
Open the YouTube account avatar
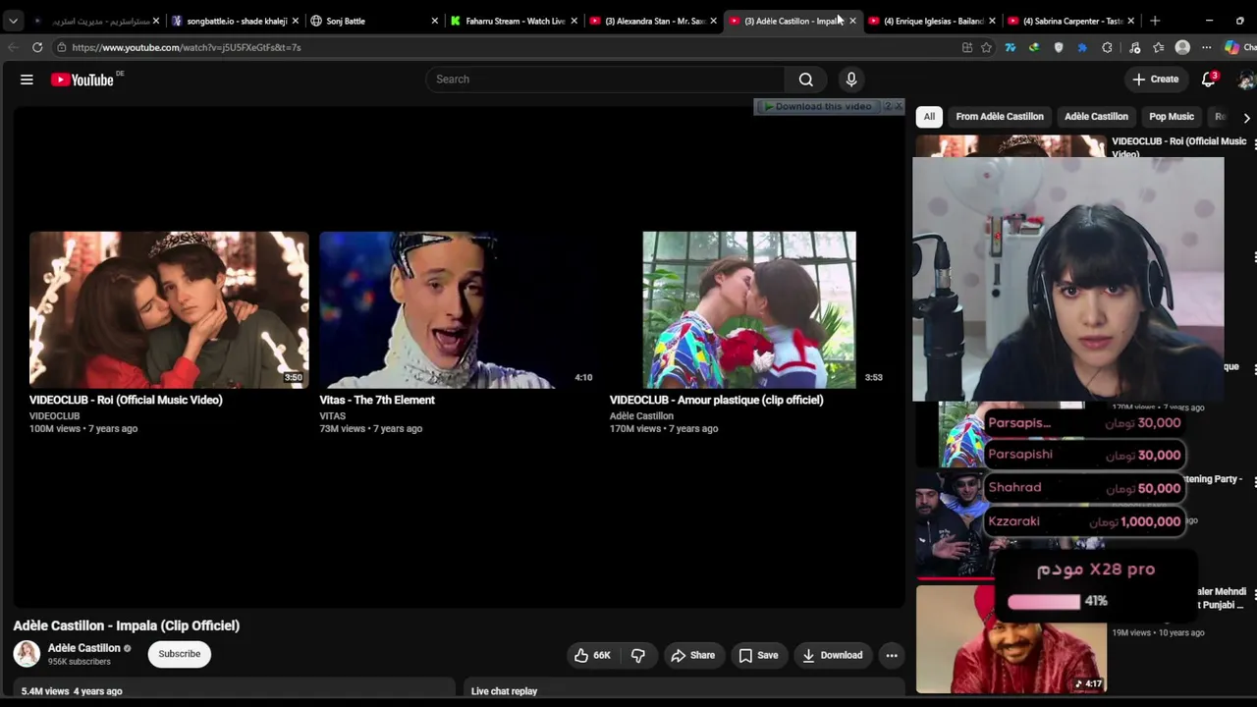1247,80
